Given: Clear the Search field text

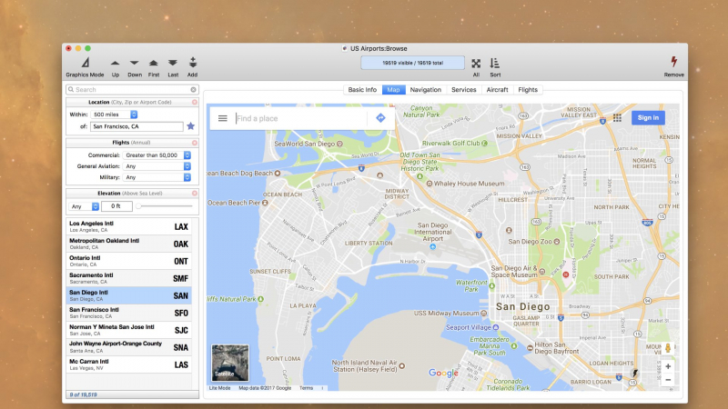Looking at the screenshot, I should 194,89.
